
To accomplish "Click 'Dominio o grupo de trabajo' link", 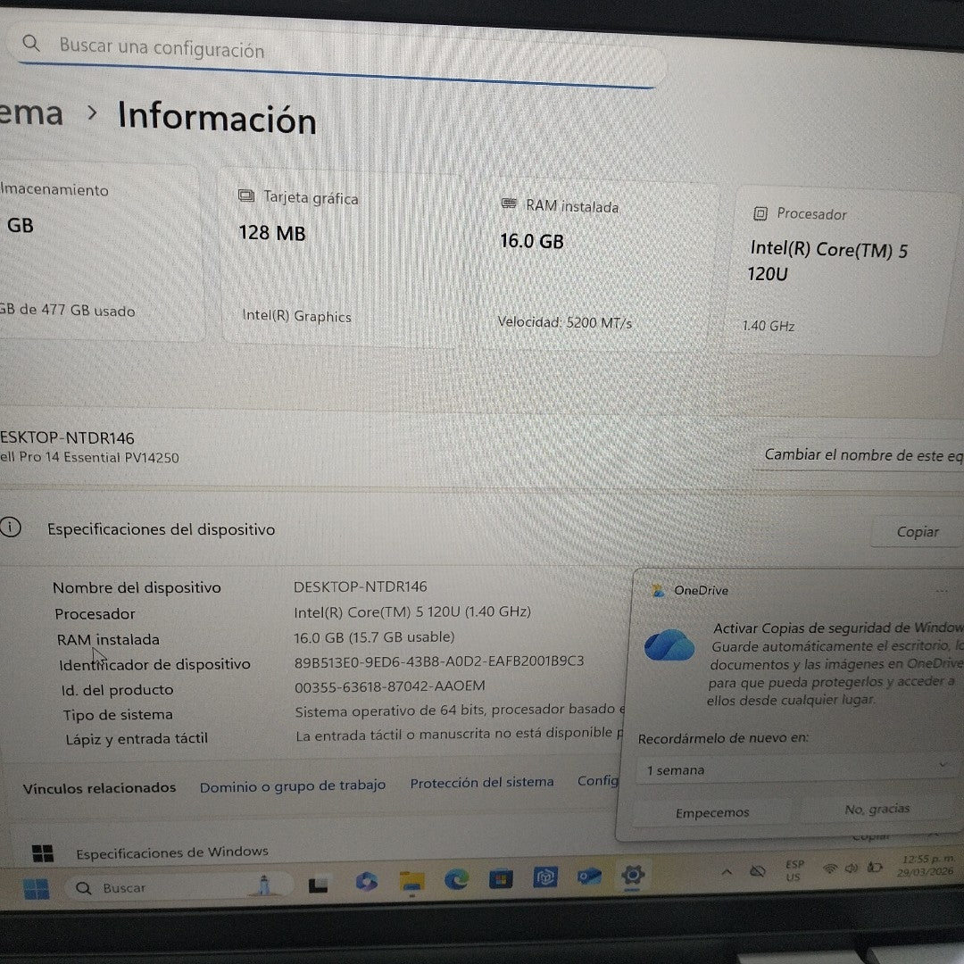I will click(x=293, y=785).
